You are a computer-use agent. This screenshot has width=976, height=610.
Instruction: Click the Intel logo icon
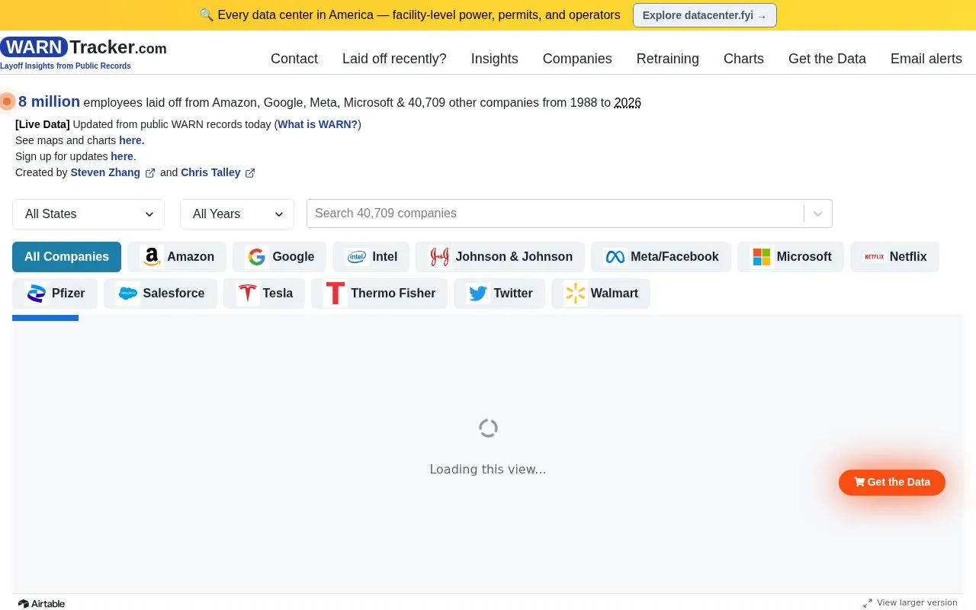357,257
